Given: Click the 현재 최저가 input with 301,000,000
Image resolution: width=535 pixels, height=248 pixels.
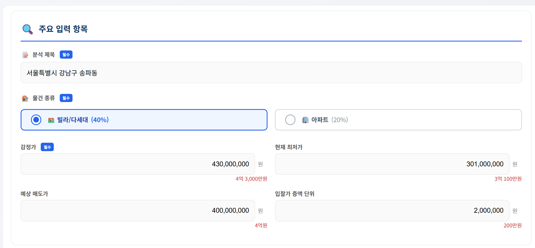Looking at the screenshot, I should pos(392,164).
